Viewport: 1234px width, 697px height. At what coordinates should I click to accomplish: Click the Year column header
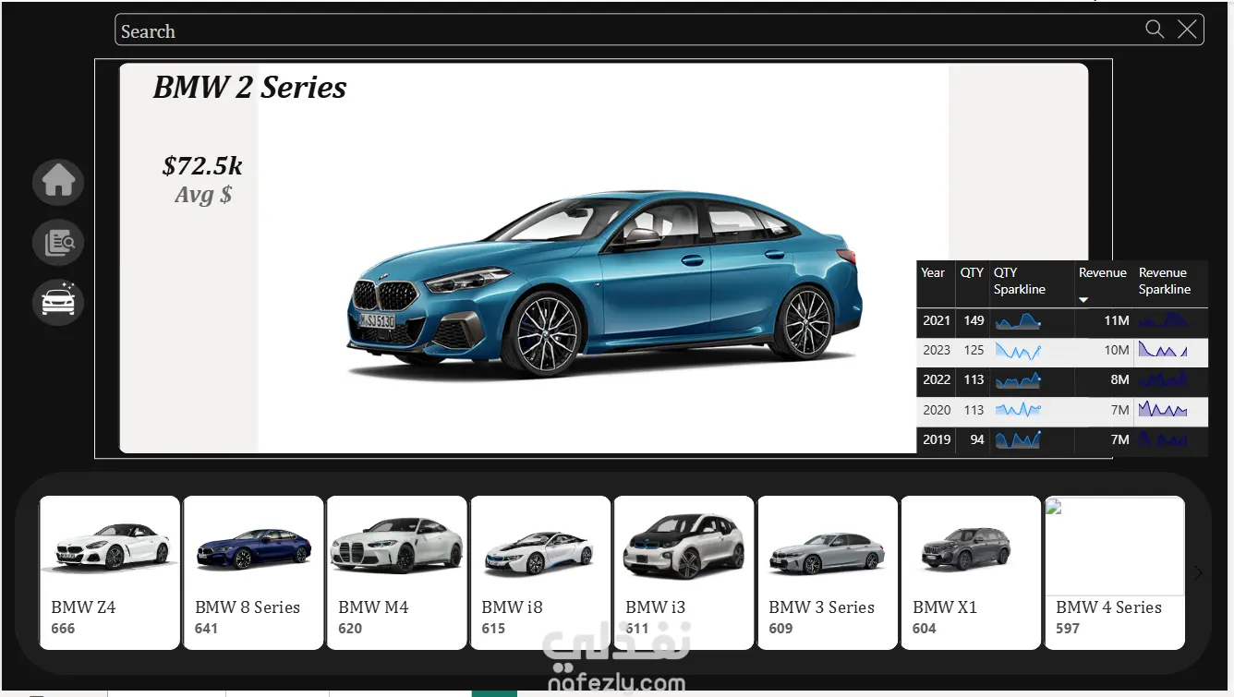coord(933,272)
